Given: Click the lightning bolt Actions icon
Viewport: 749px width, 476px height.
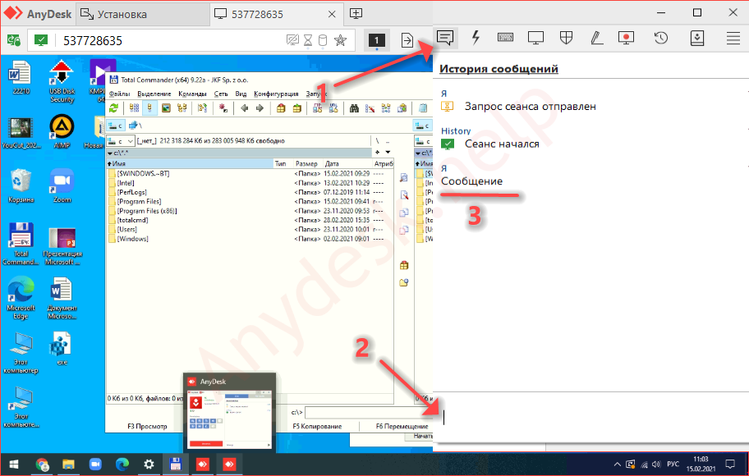Looking at the screenshot, I should [x=476, y=38].
